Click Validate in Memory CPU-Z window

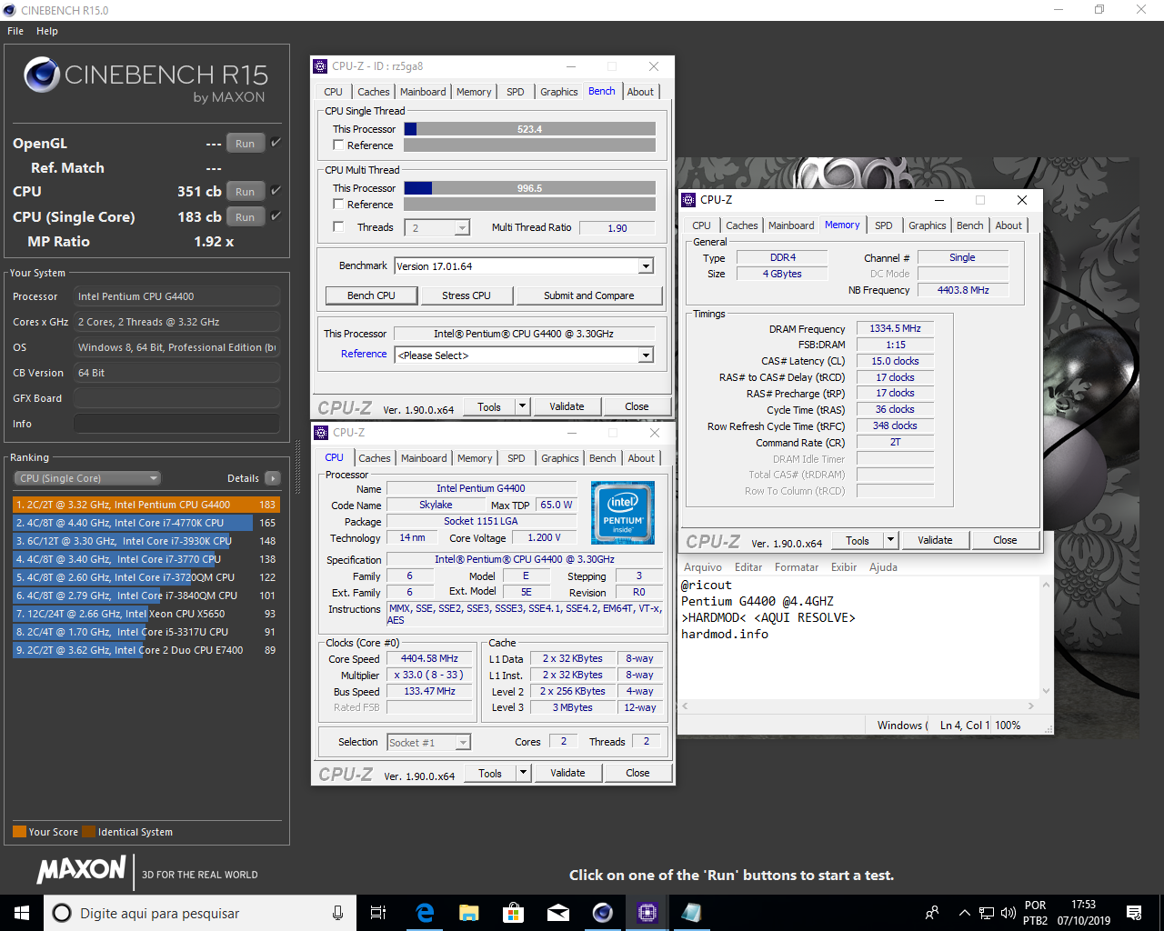tap(935, 540)
